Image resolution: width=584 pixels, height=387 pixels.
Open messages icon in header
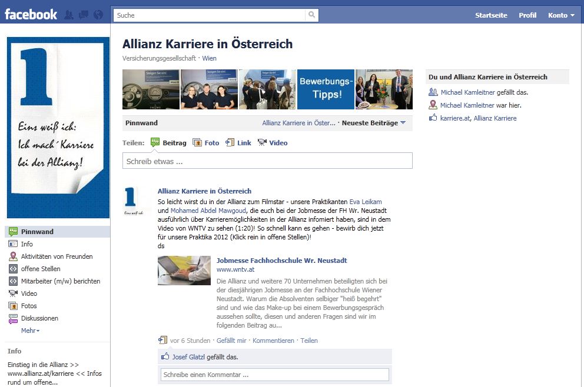click(84, 15)
